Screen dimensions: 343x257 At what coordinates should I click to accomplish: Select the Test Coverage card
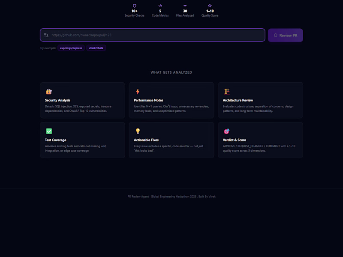pyautogui.click(x=82, y=140)
